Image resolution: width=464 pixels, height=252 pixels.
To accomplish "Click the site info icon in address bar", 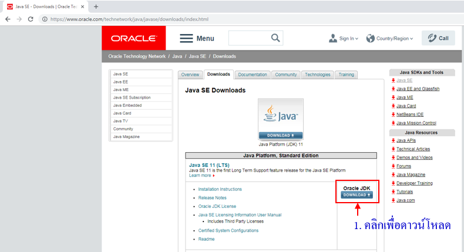I will pos(45,19).
